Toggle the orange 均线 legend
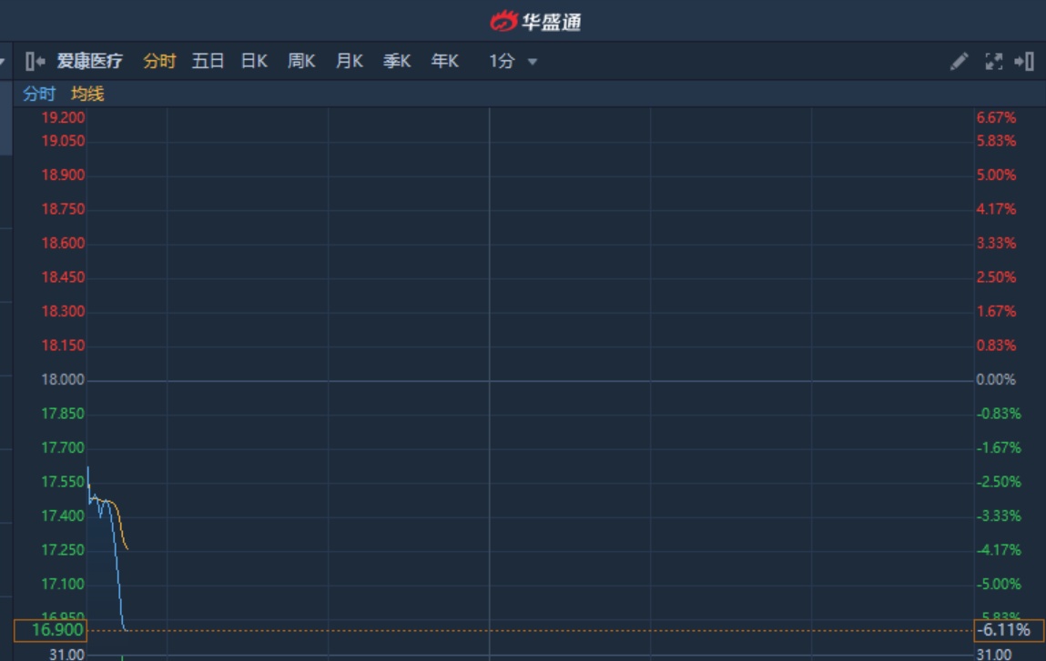Image resolution: width=1046 pixels, height=661 pixels. (x=87, y=94)
